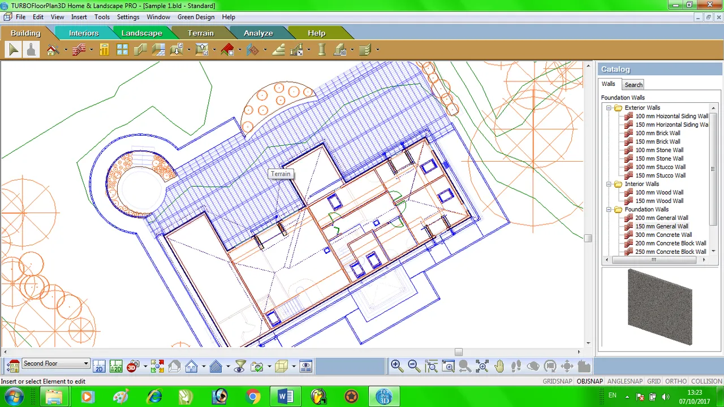The image size is (724, 407).
Task: Open dropdown arrow next to house builder tool
Action: tap(66, 50)
